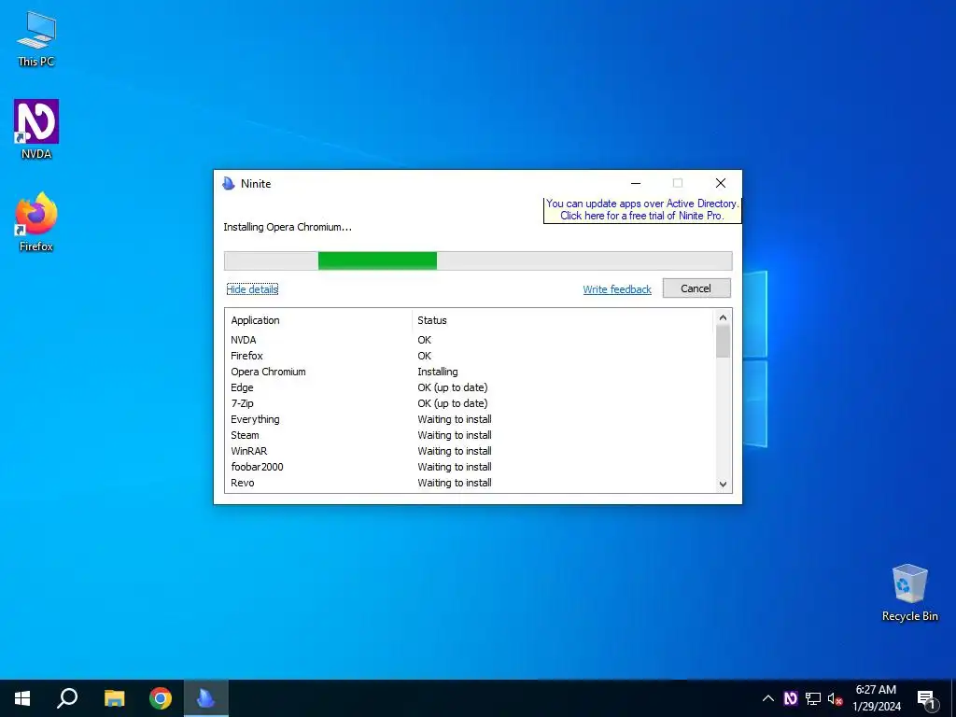Cancel the Ninite installation
The height and width of the screenshot is (717, 956).
pos(696,288)
